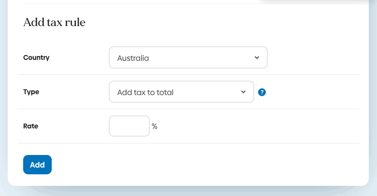Click the percent sign beside Rate field

(x=155, y=126)
